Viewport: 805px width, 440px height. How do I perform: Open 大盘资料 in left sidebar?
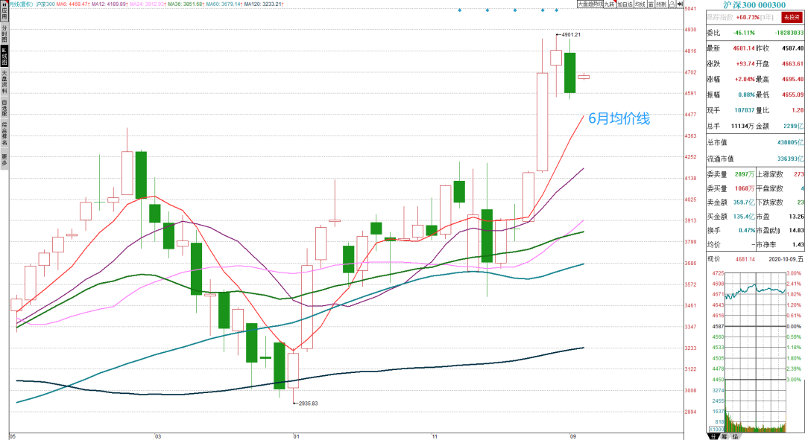click(x=4, y=83)
